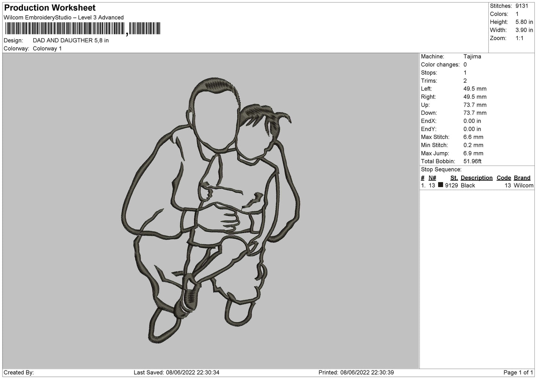Click the 'Created By:' footer label
Image resolution: width=537 pixels, height=379 pixels.
point(19,373)
